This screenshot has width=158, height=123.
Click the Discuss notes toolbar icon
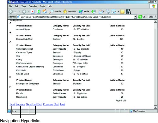[x=122, y=12]
